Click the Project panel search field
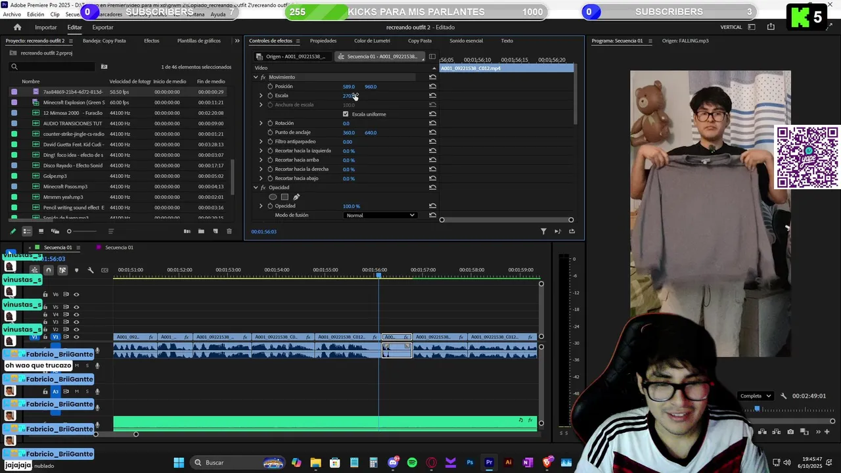The width and height of the screenshot is (841, 473). (53, 66)
